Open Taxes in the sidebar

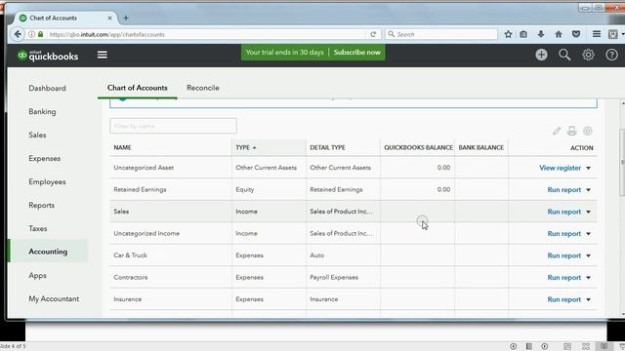pyautogui.click(x=37, y=228)
